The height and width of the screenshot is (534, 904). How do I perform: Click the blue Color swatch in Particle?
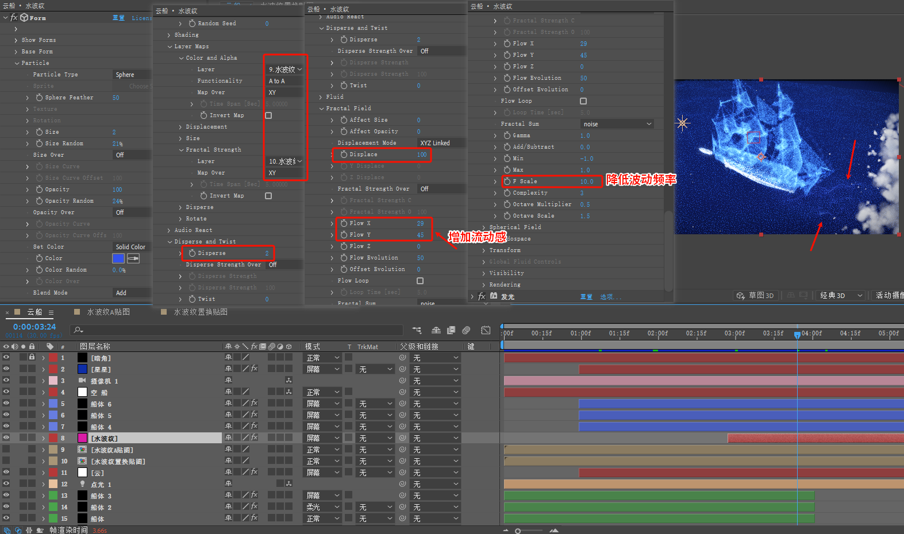pyautogui.click(x=118, y=258)
